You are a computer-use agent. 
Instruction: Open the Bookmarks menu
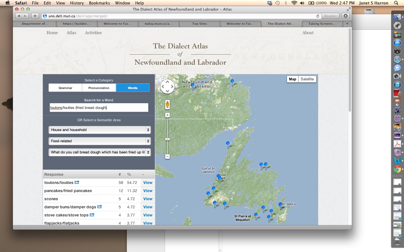(x=99, y=3)
